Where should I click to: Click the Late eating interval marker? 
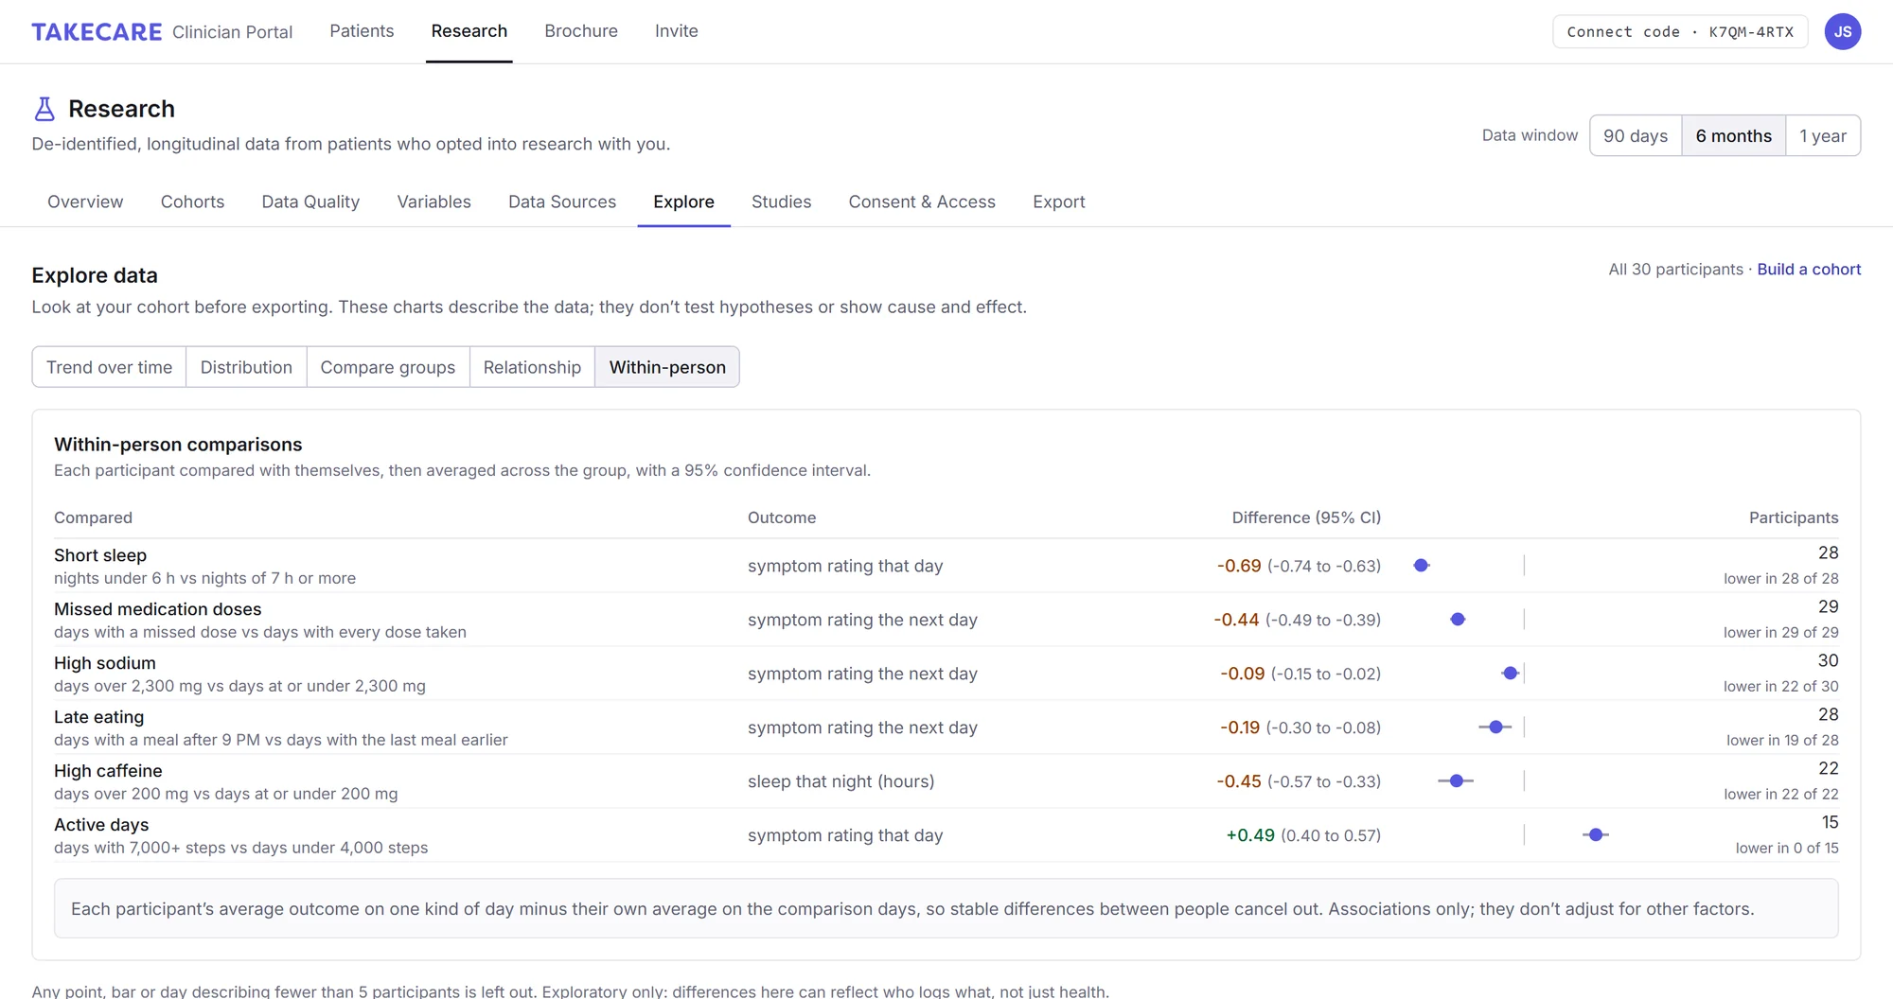[1495, 727]
